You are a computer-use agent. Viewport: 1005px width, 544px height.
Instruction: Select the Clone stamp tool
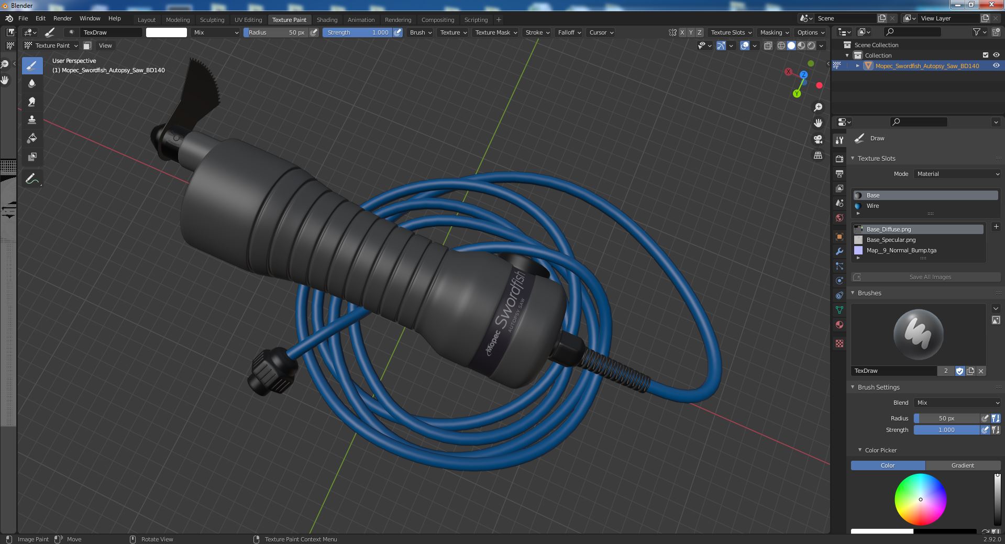tap(32, 120)
